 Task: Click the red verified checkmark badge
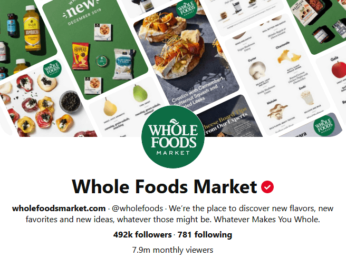(267, 187)
